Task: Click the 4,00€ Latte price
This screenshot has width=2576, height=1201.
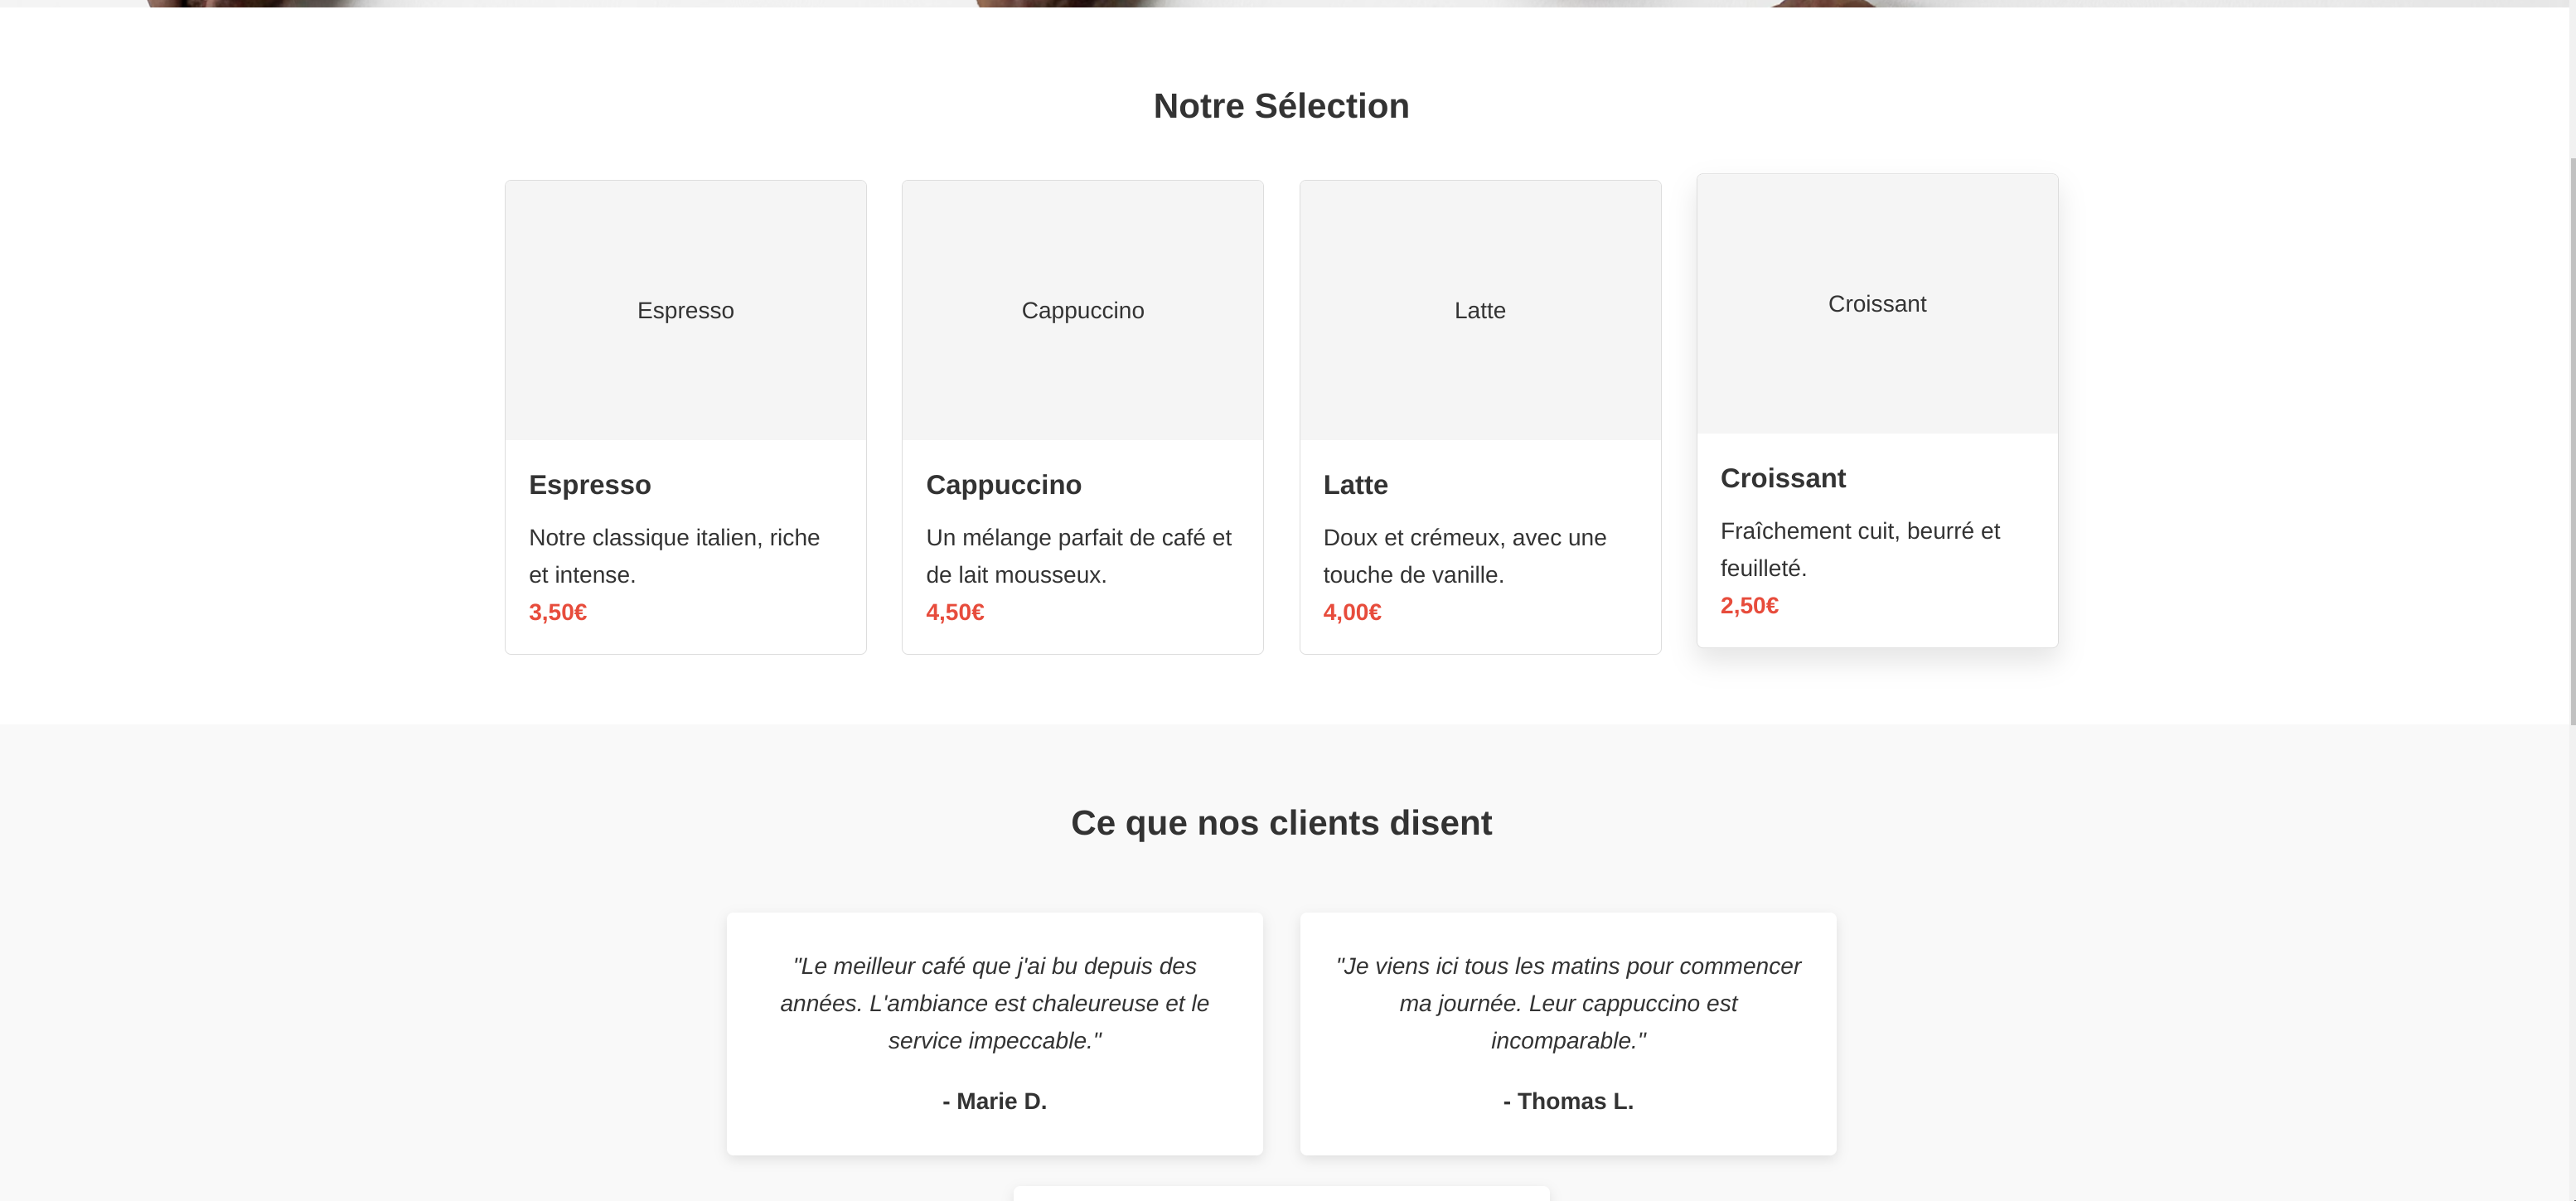Action: [1351, 612]
